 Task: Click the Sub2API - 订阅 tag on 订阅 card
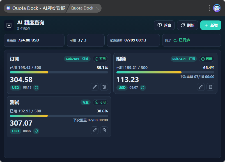[x=77, y=59]
